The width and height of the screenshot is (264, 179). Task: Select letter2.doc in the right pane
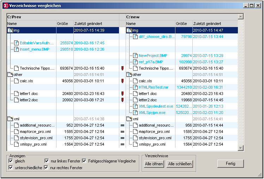pos(148,100)
